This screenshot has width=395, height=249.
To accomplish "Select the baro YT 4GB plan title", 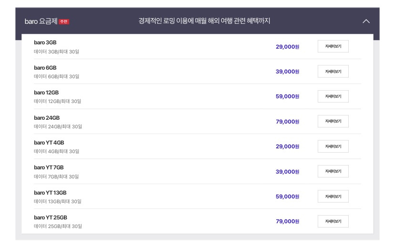I will [x=49, y=143].
